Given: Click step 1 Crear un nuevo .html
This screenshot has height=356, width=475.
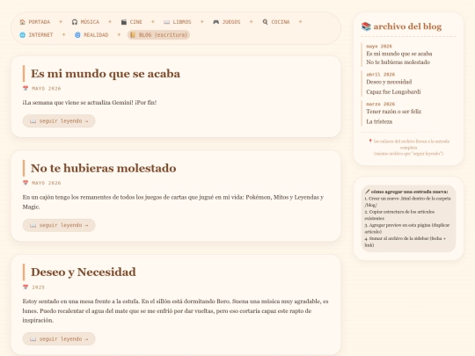Looking at the screenshot, I should [407, 201].
